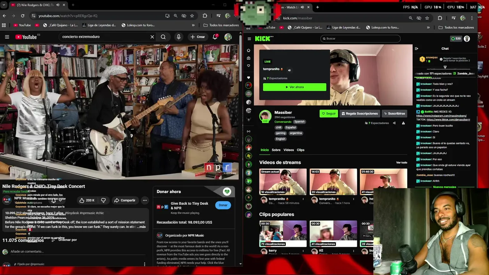Screen dimensions: 489x275
Task: Open the video more-actions ellipsis menu
Action: (x=145, y=200)
